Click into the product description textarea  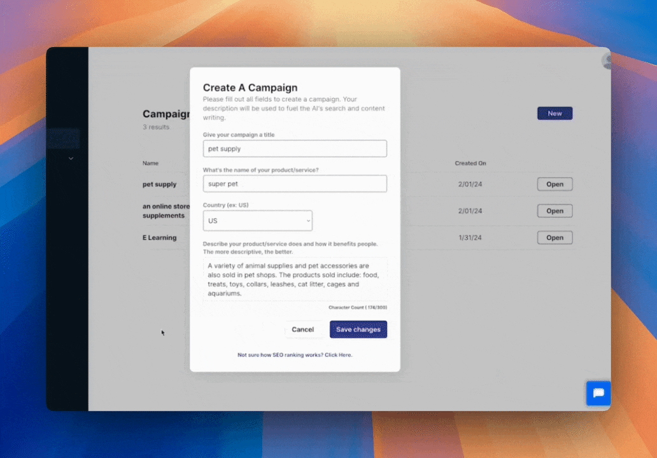click(x=295, y=280)
